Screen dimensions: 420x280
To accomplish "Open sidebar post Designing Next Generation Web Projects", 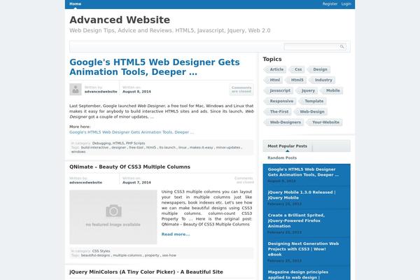I will point(303,249).
